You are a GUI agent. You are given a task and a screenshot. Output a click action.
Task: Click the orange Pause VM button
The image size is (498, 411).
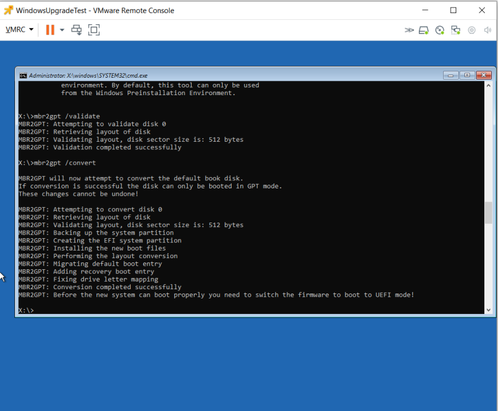coord(50,30)
